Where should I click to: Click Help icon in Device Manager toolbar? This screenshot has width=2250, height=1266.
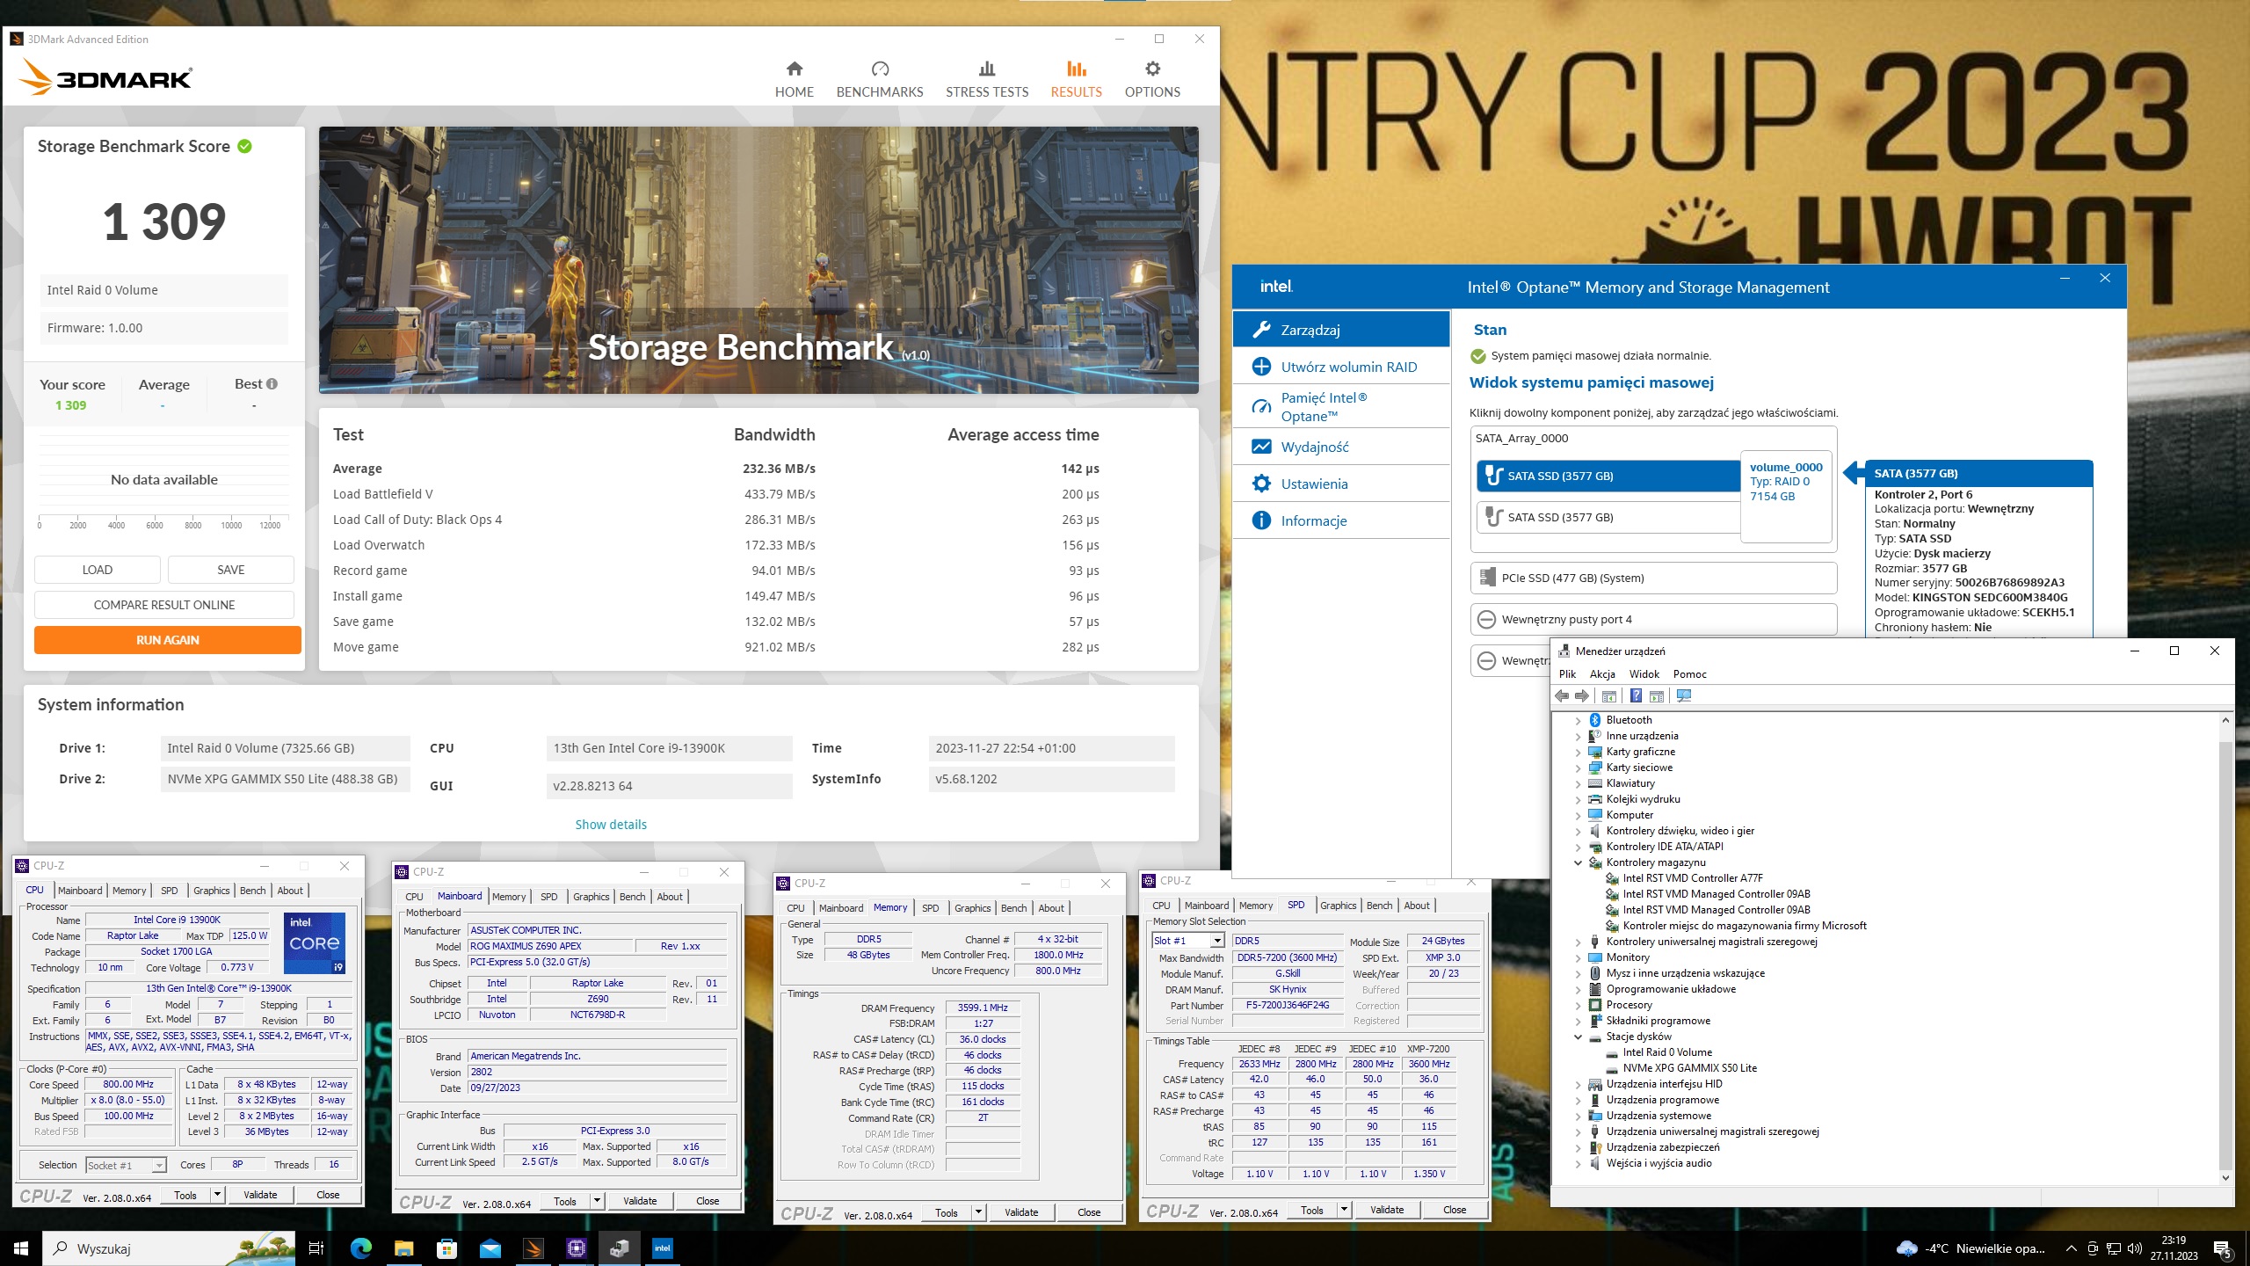point(1636,696)
